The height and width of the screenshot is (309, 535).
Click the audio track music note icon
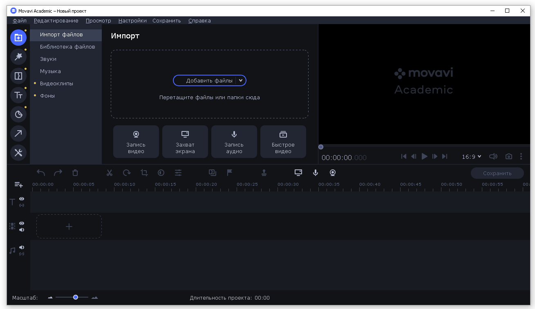coord(12,251)
